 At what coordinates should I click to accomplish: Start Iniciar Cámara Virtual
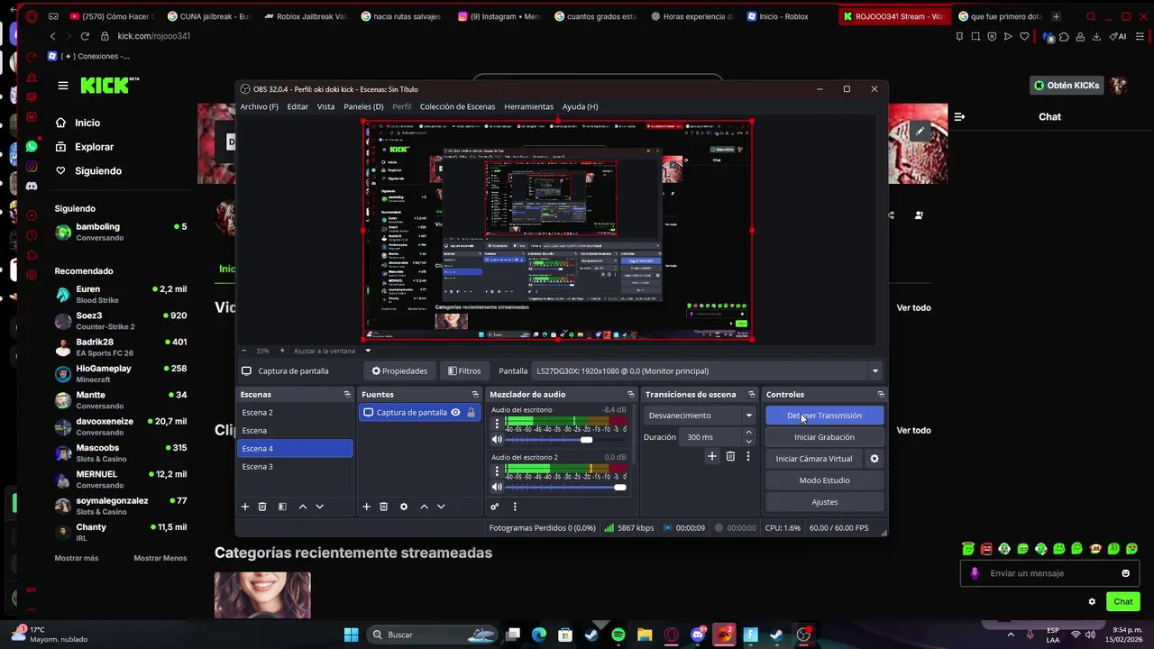click(814, 459)
